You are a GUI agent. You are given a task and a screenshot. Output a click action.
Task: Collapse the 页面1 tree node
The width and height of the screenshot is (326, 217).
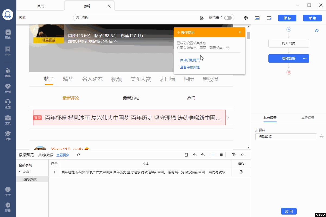click(19, 171)
